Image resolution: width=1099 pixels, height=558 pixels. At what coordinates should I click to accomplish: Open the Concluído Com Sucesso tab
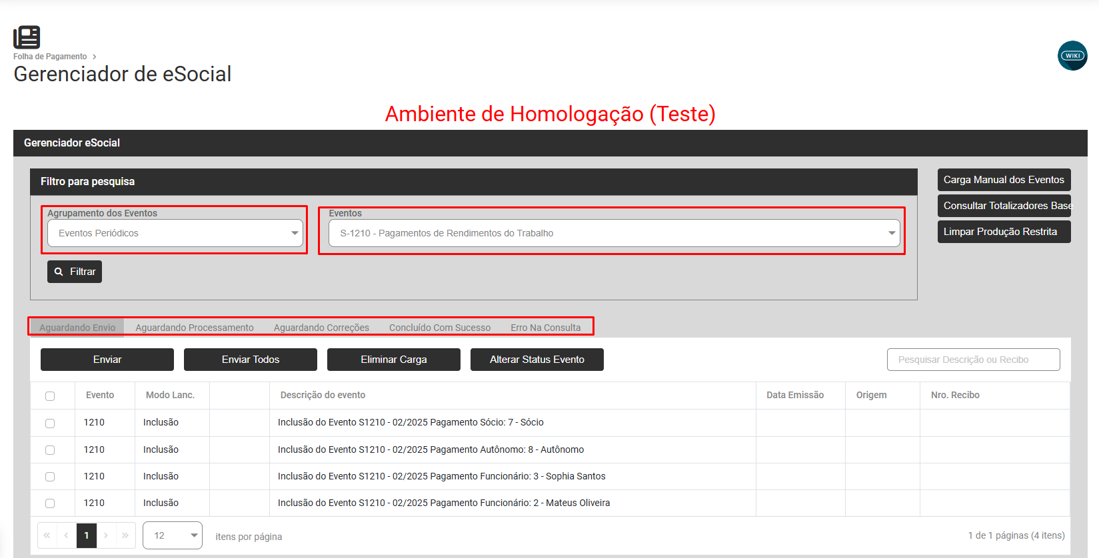tap(440, 328)
